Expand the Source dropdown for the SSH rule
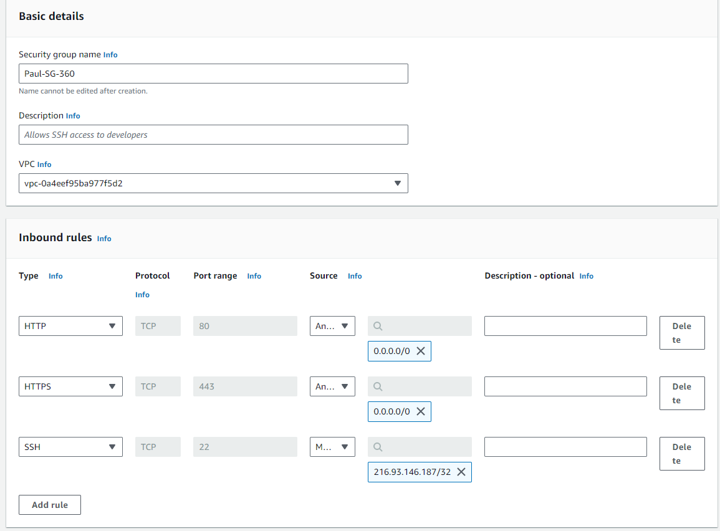The image size is (720, 531). click(x=332, y=447)
